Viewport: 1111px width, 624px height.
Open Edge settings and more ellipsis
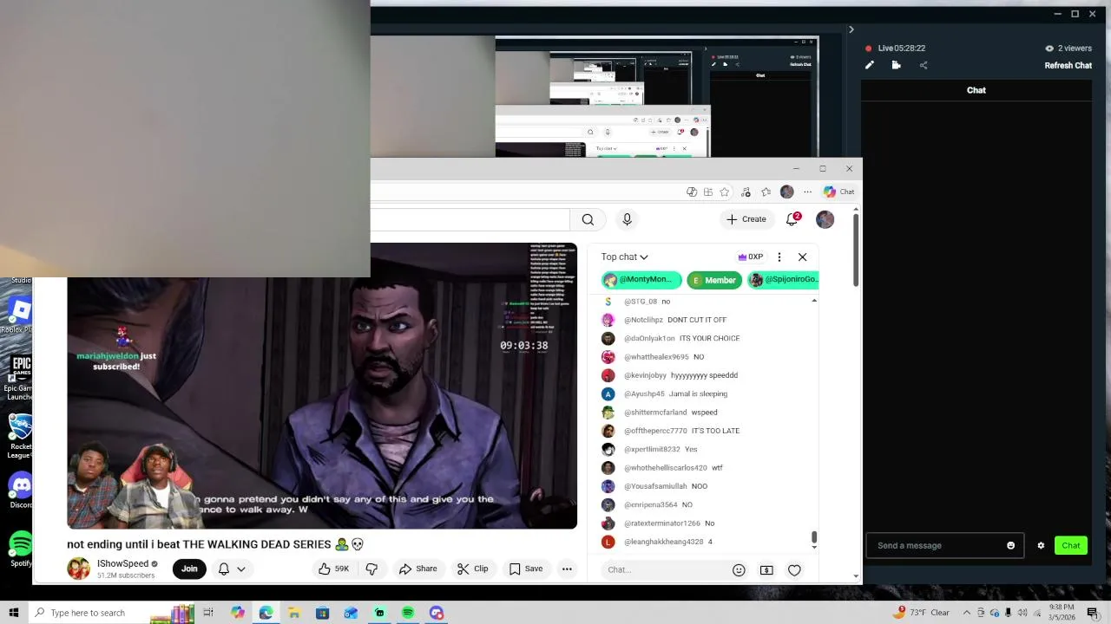coord(807,192)
